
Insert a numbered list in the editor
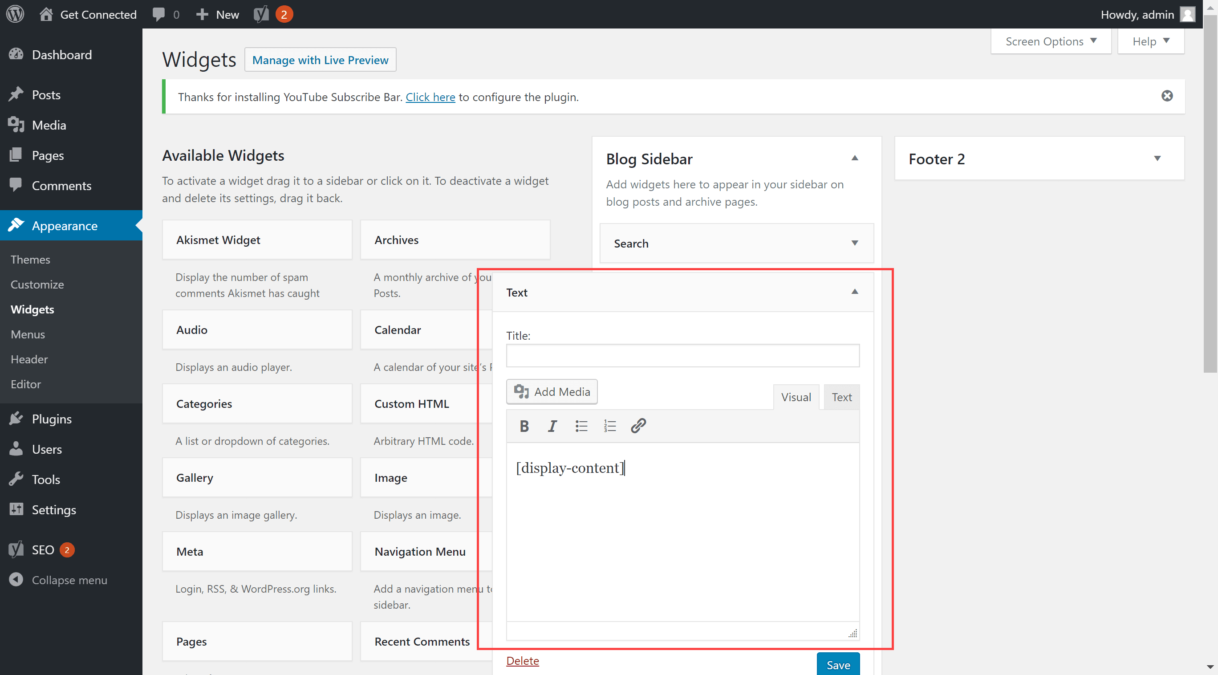(x=610, y=426)
